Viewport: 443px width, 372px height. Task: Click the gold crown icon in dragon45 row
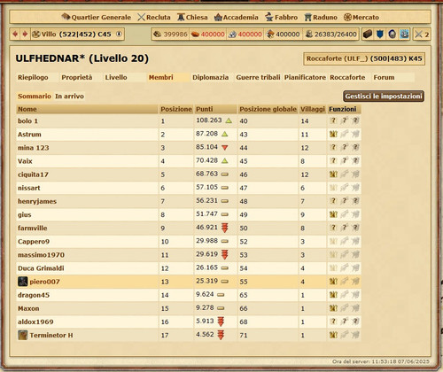333,295
